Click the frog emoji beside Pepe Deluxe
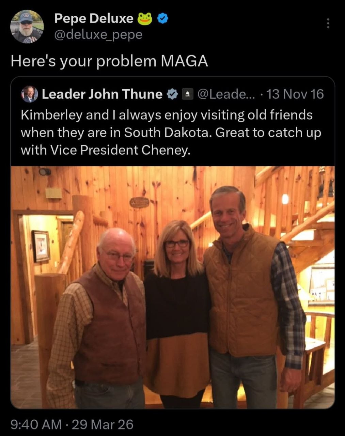The image size is (345, 436). coord(145,19)
